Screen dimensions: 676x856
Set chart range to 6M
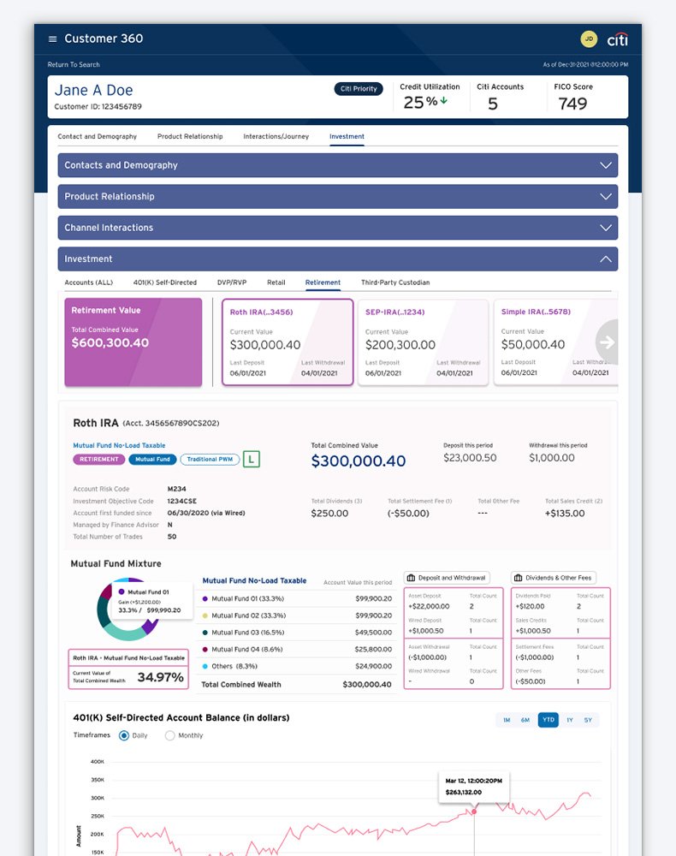coord(525,720)
